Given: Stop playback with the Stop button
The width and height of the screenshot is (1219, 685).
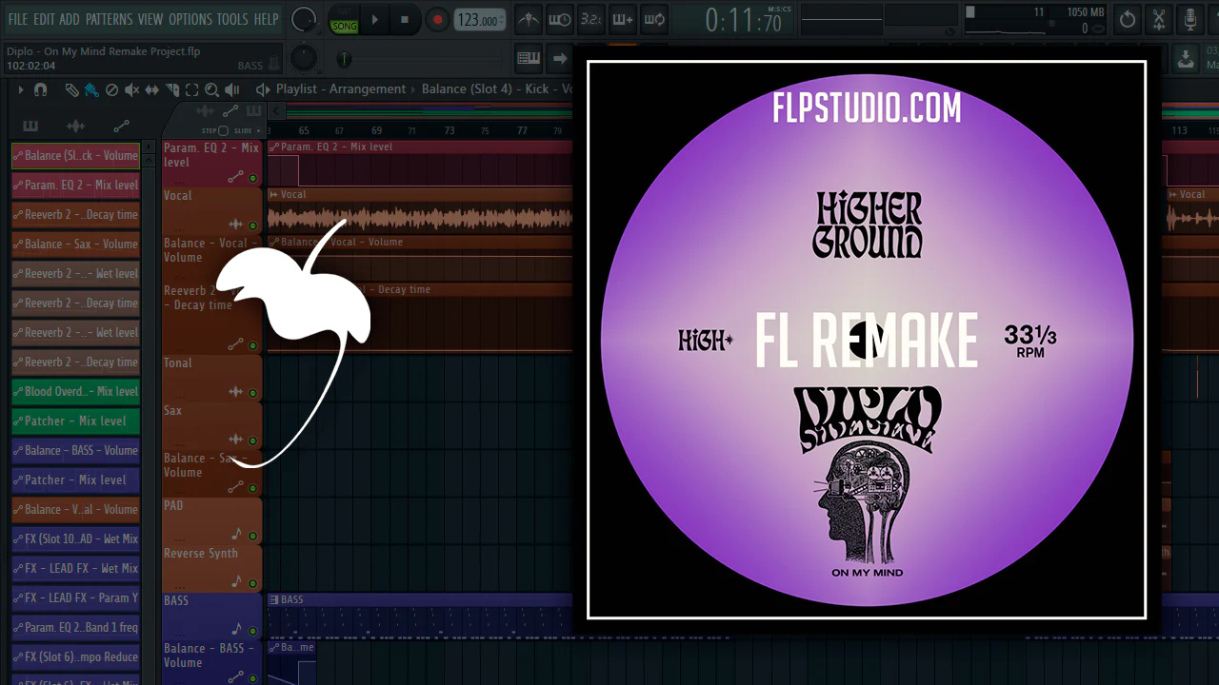Looking at the screenshot, I should [x=405, y=19].
